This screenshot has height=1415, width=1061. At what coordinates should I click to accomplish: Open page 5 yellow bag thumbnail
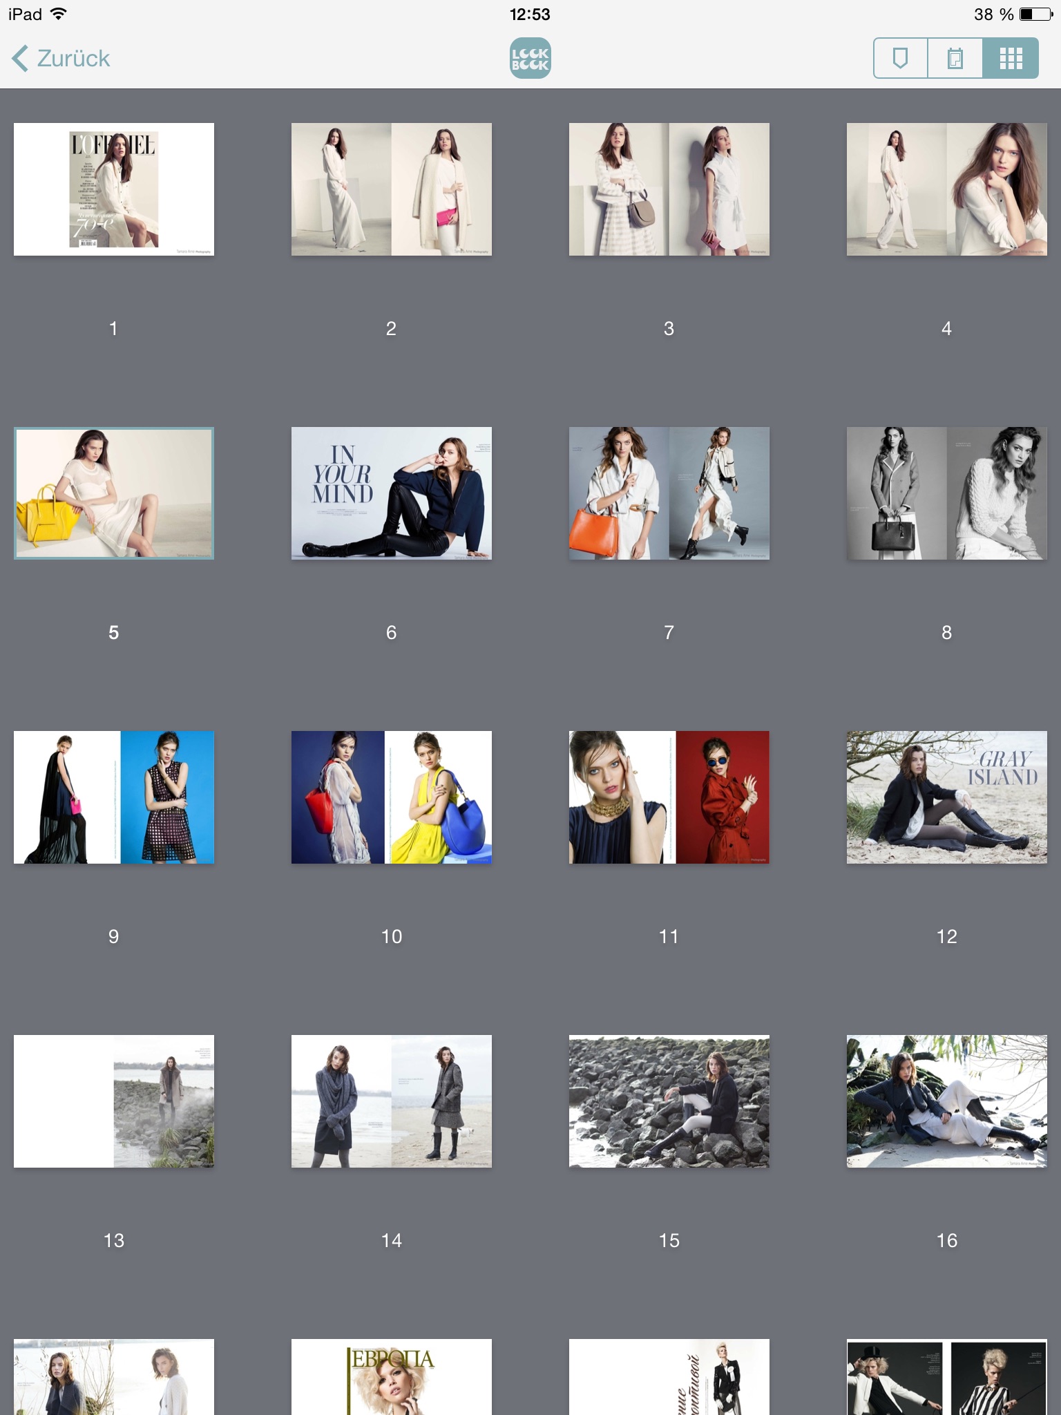(x=114, y=493)
